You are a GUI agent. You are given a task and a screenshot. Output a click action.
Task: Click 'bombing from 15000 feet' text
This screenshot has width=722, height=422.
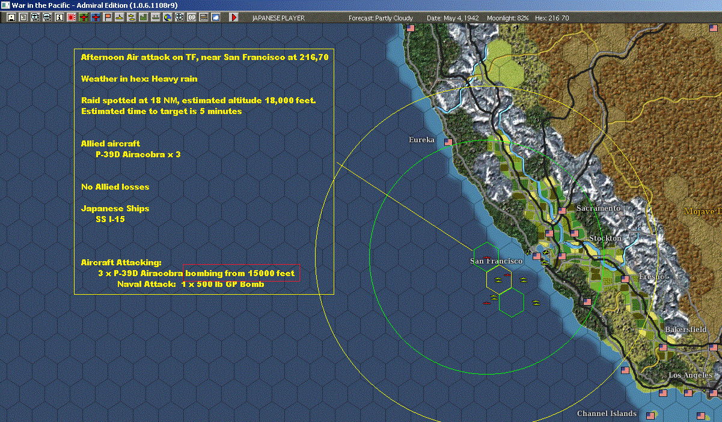[240, 273]
